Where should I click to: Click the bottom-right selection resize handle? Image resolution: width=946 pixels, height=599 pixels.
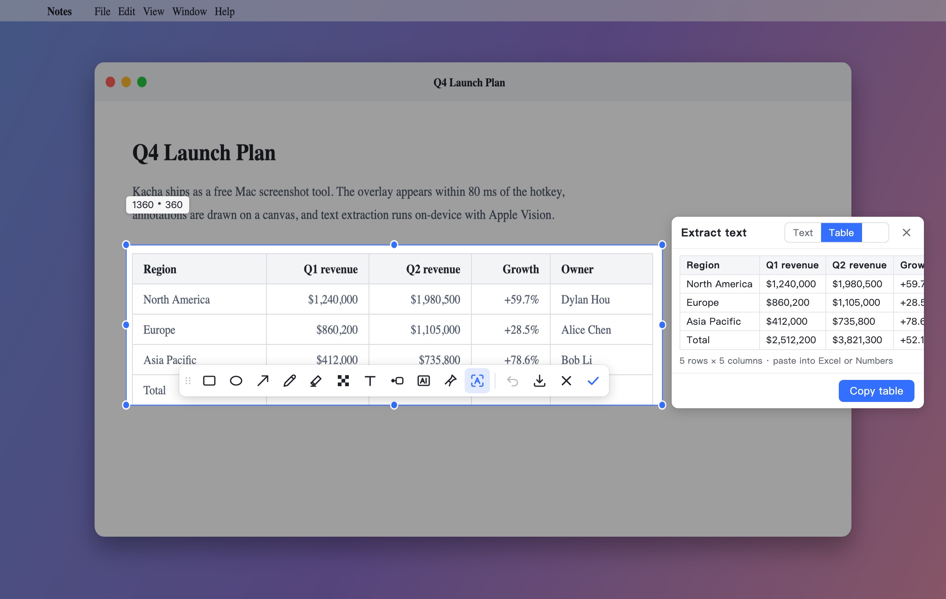coord(662,405)
